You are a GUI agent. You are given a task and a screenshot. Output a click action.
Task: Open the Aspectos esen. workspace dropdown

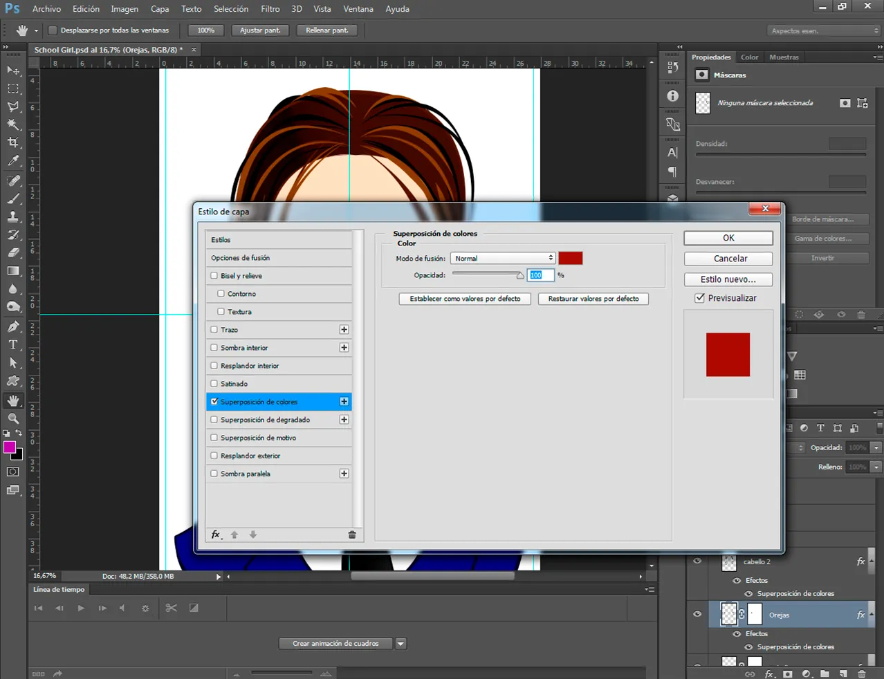[823, 30]
